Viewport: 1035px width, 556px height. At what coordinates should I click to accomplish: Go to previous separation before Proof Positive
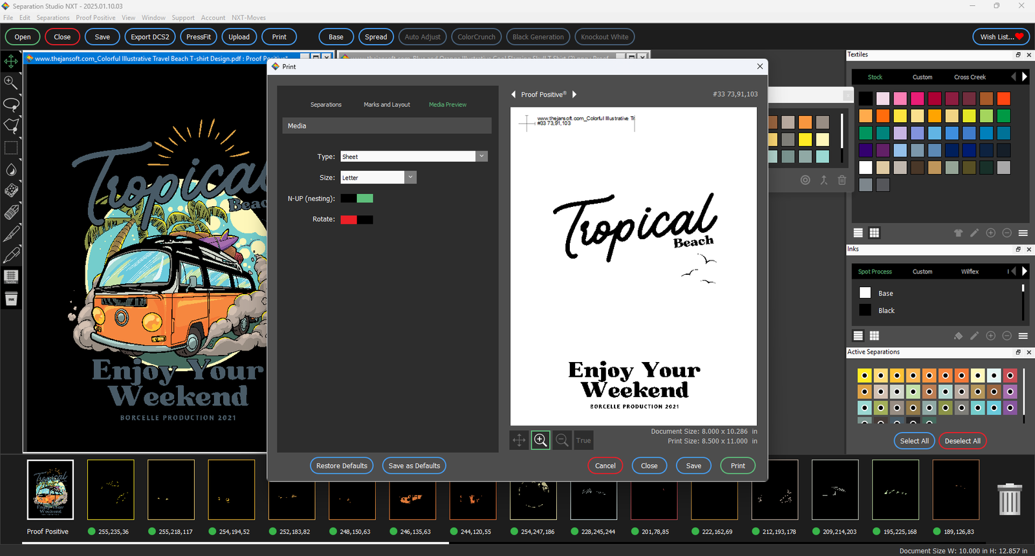[514, 94]
